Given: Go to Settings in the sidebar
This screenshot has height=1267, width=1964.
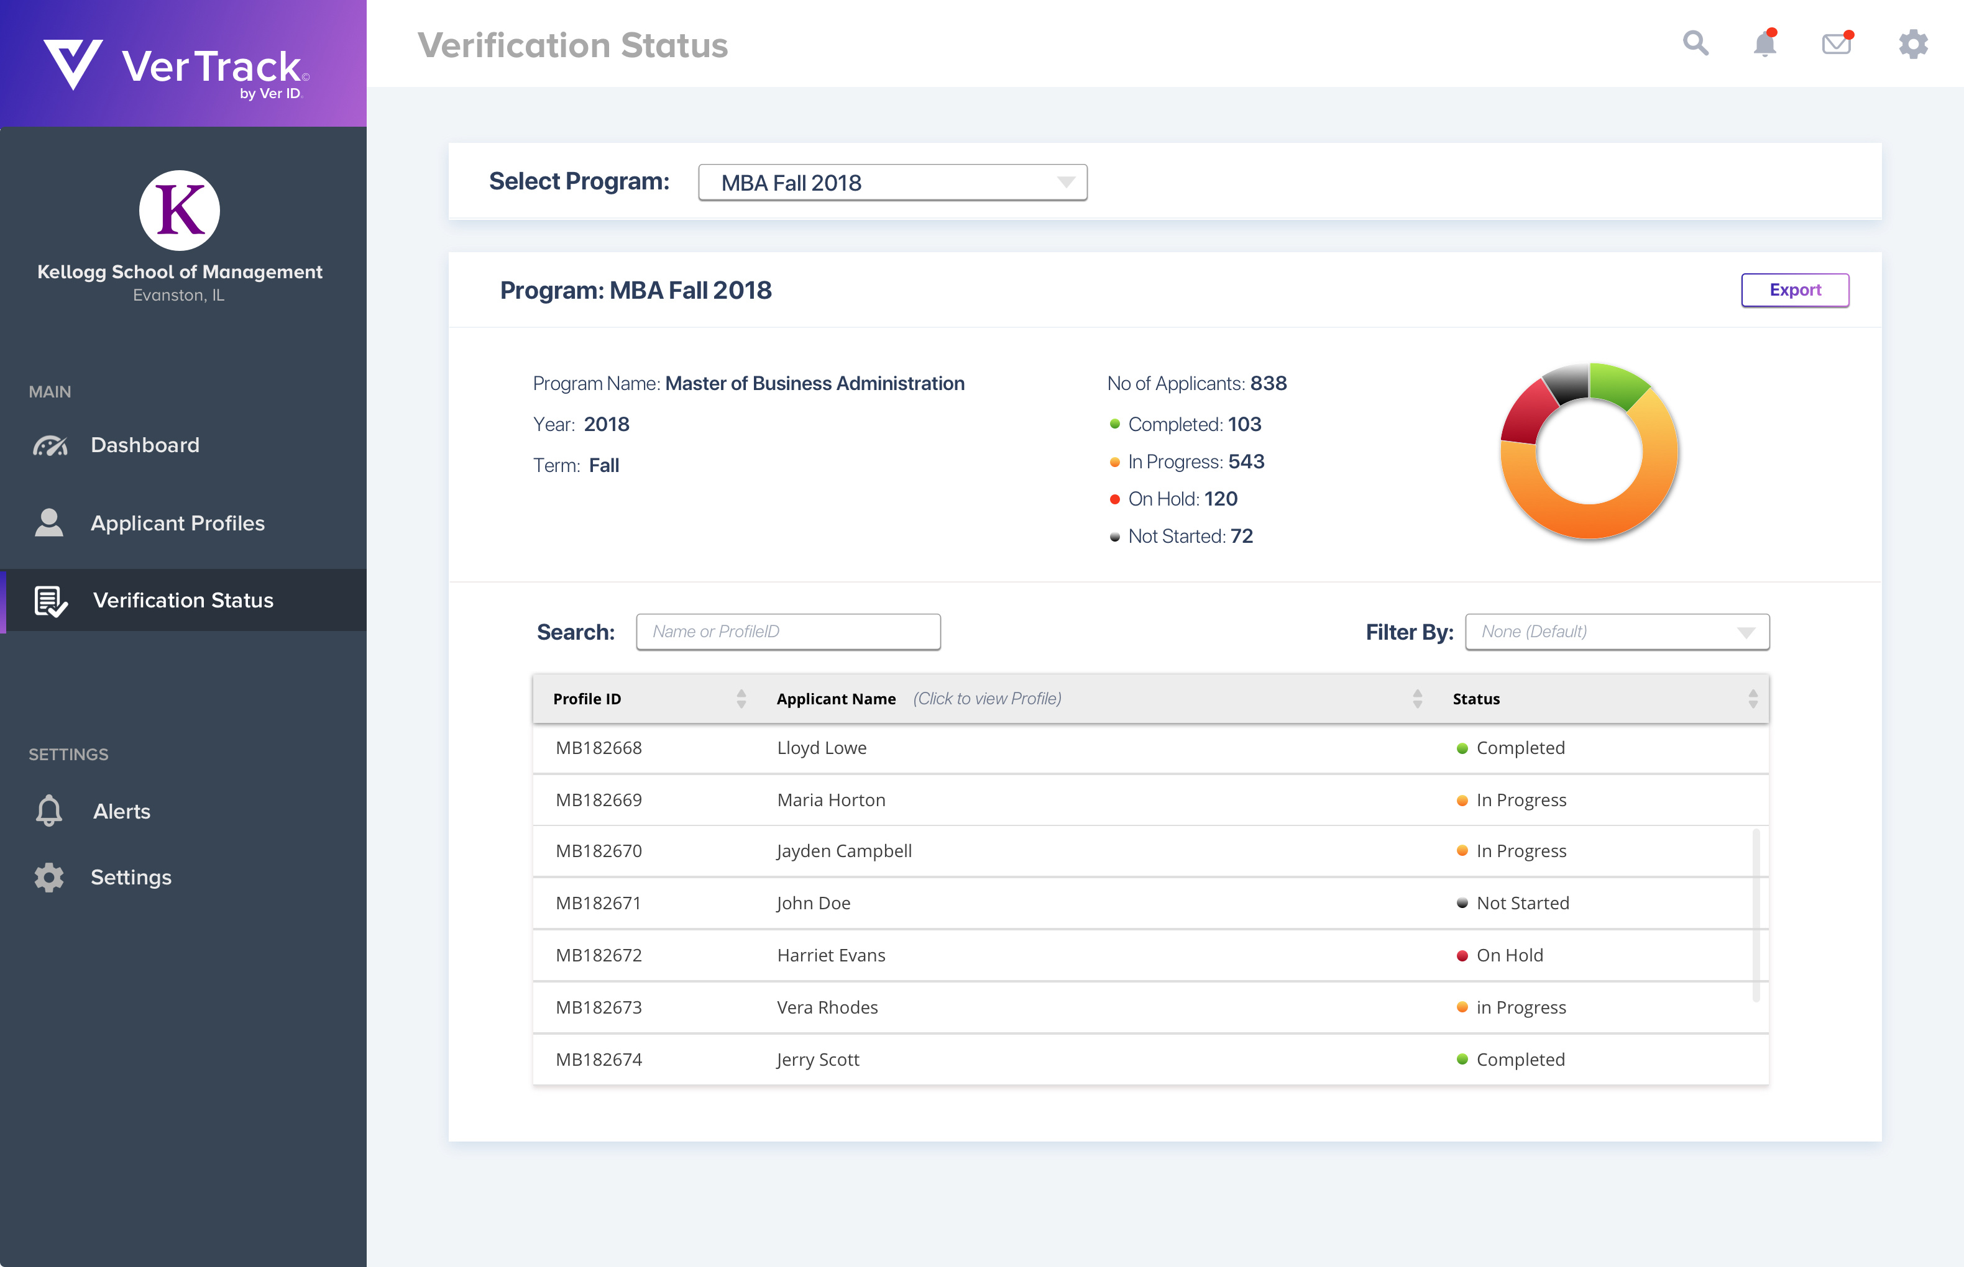Looking at the screenshot, I should [131, 877].
